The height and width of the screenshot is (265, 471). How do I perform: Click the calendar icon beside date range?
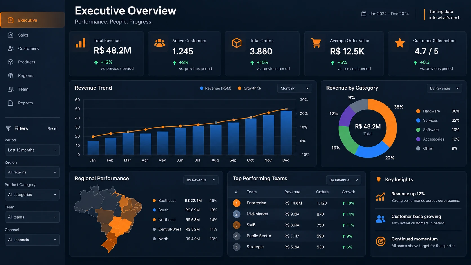(364, 14)
